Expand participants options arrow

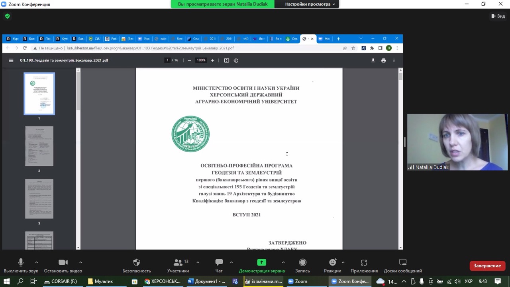[198, 262]
